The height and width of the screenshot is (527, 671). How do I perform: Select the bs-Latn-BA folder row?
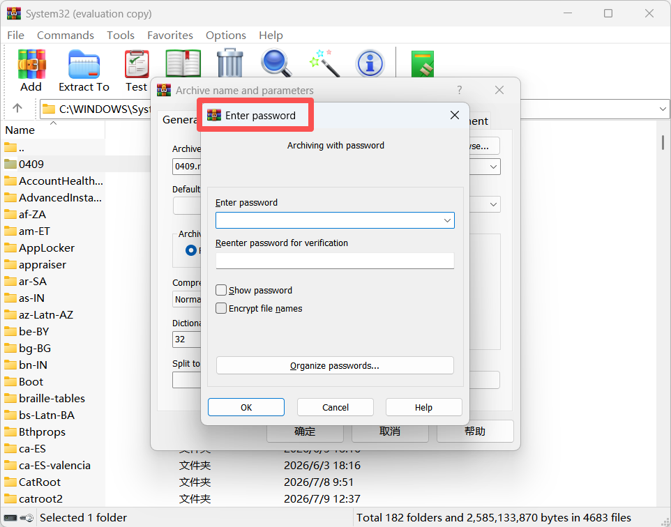coord(54,415)
